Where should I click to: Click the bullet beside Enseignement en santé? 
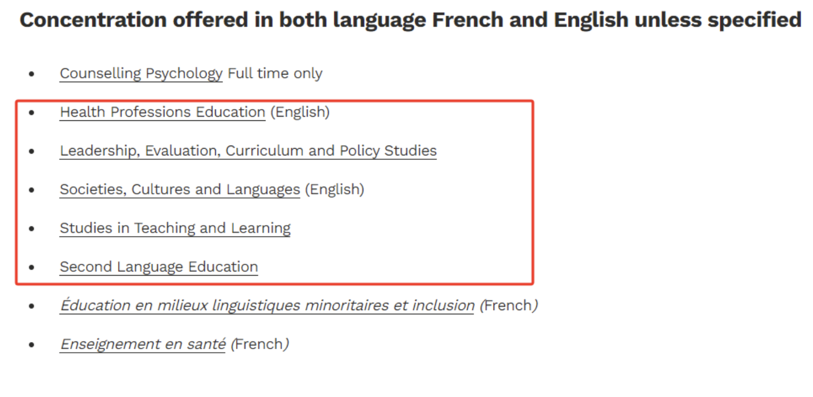(x=32, y=345)
